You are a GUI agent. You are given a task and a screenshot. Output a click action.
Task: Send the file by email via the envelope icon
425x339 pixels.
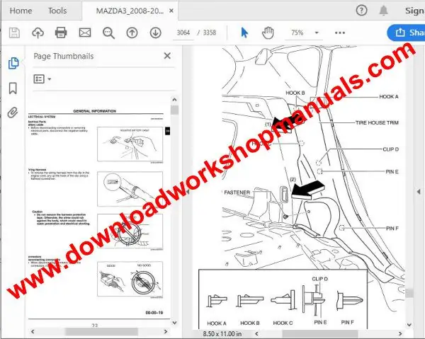(x=85, y=33)
